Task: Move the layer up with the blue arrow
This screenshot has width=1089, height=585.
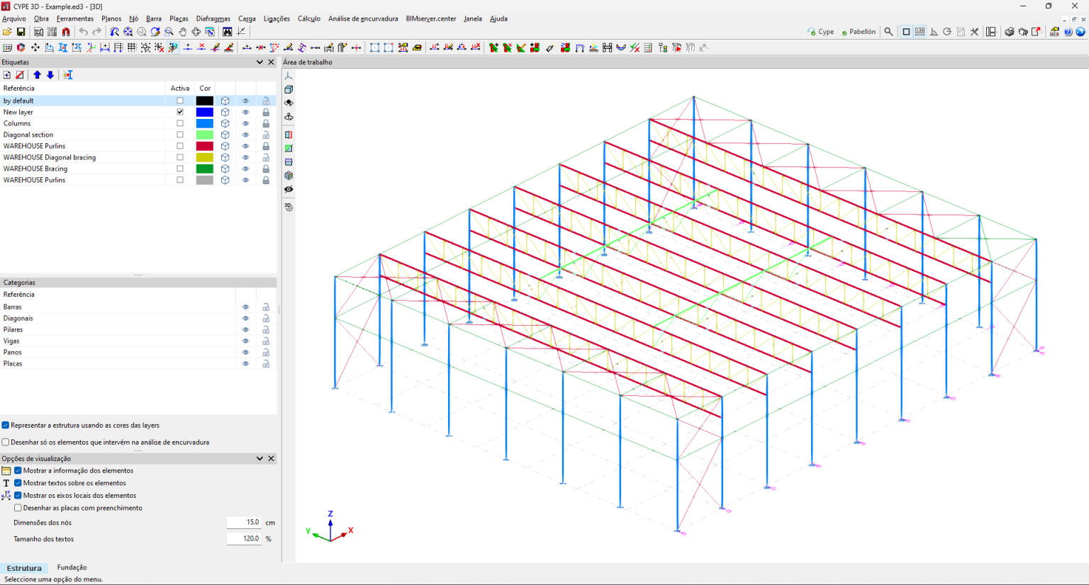Action: tap(37, 75)
